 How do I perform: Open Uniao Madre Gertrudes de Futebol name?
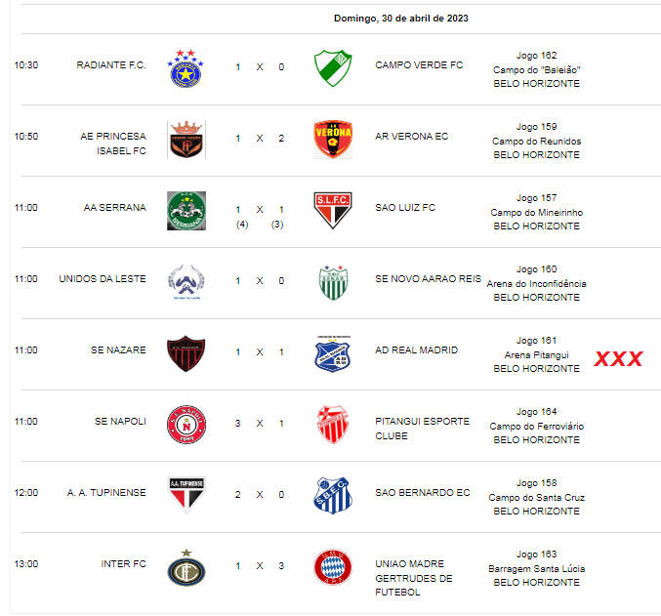(x=414, y=578)
